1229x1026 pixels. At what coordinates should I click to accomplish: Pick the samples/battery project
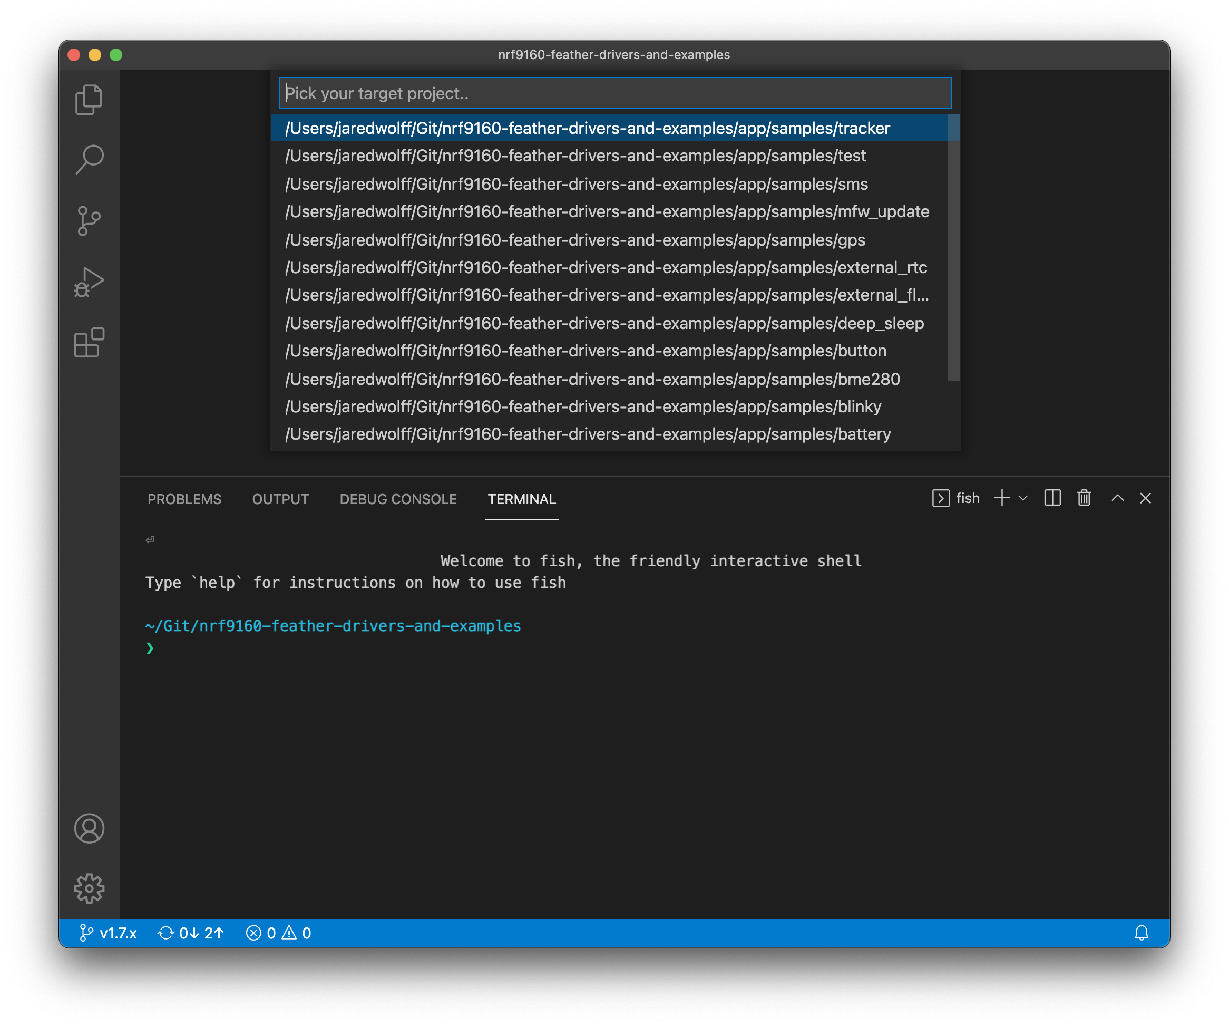[x=609, y=434]
